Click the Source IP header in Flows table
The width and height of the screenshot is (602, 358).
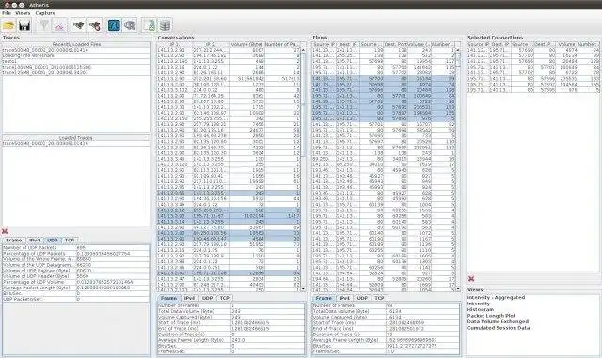(324, 45)
